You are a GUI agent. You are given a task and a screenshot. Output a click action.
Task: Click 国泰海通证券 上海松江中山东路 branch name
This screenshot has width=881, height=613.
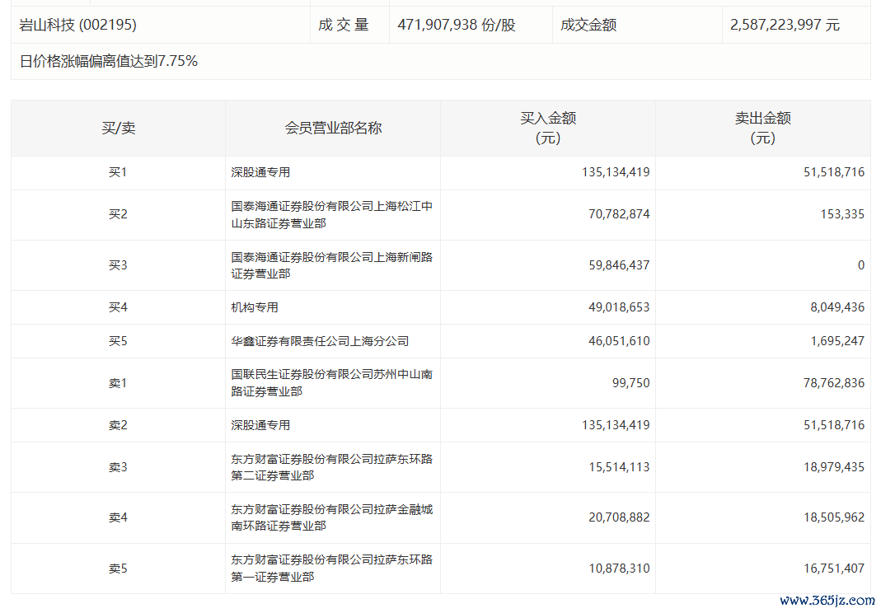(332, 215)
